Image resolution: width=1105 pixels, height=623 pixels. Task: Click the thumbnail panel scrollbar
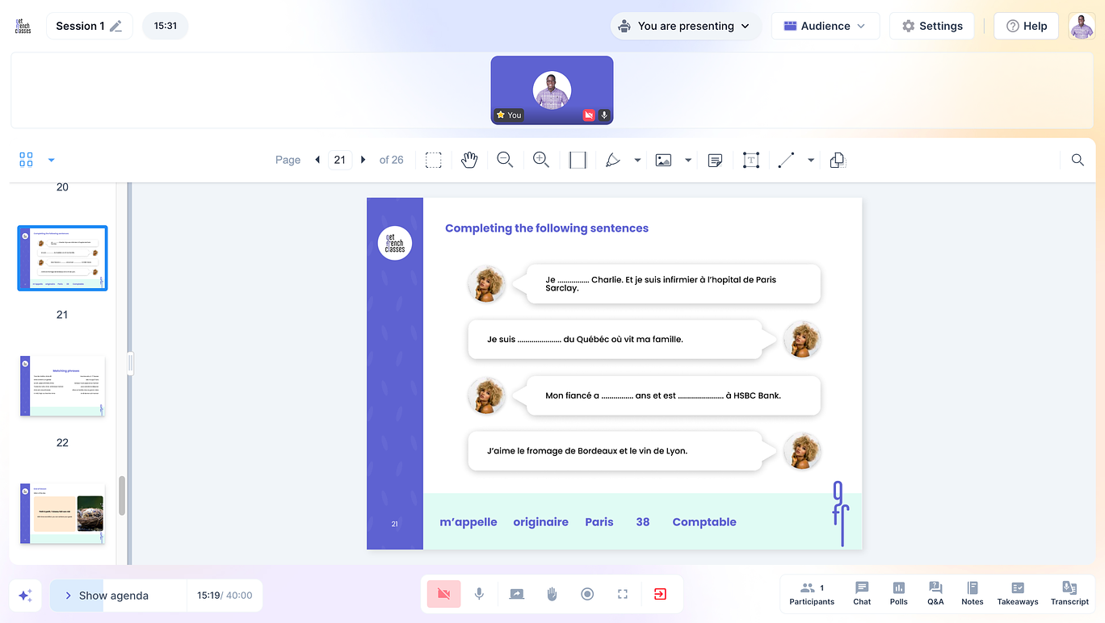[x=122, y=495]
